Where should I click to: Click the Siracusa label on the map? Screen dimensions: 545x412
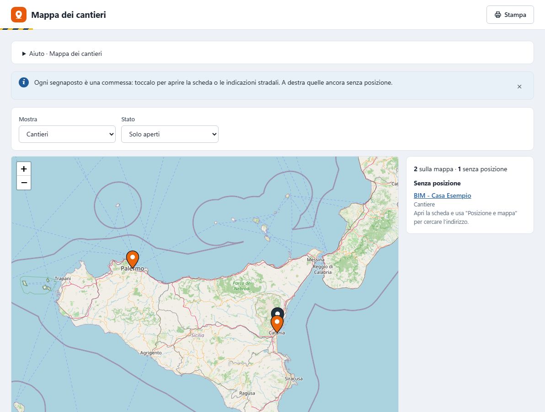pos(294,379)
